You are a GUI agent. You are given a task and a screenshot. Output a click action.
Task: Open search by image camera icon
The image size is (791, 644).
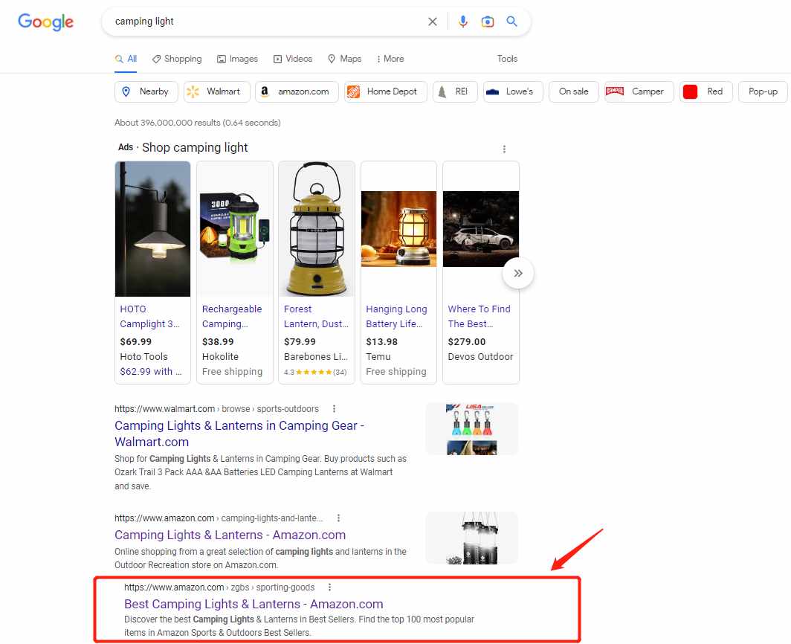pos(488,22)
